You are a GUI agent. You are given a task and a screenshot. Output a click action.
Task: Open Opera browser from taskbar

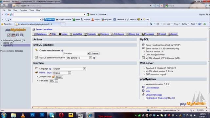[x=61, y=115]
